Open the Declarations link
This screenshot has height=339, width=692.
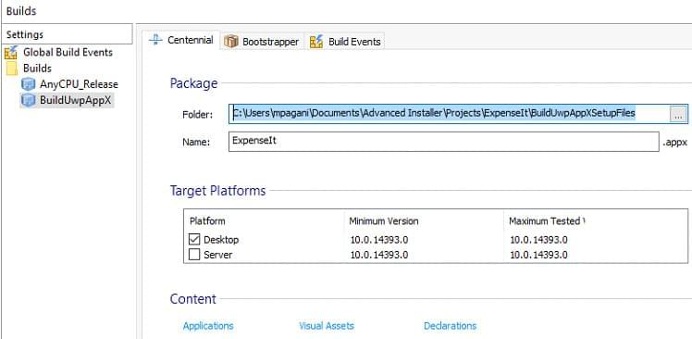pos(451,326)
